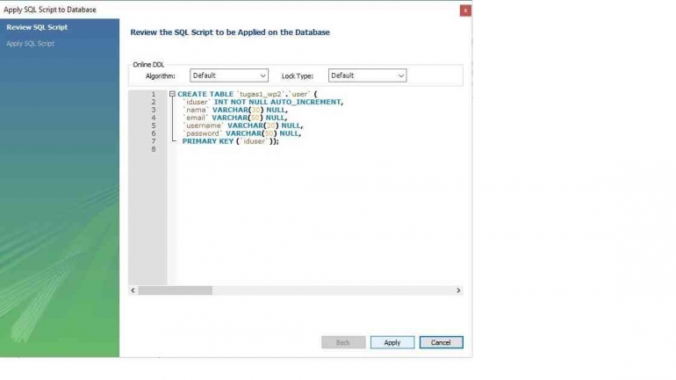Screen dimensions: 676x380
Task: Click the horizontal scrollbar thumb
Action: tap(175, 290)
